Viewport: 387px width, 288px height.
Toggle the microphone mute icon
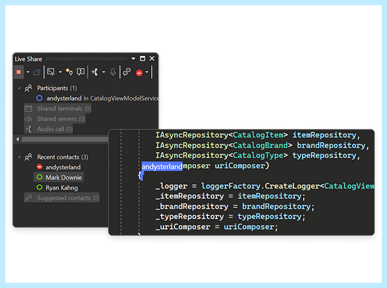(x=113, y=72)
